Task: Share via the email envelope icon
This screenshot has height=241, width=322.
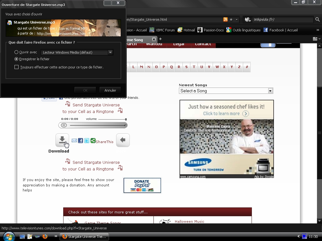Action: pos(74,140)
